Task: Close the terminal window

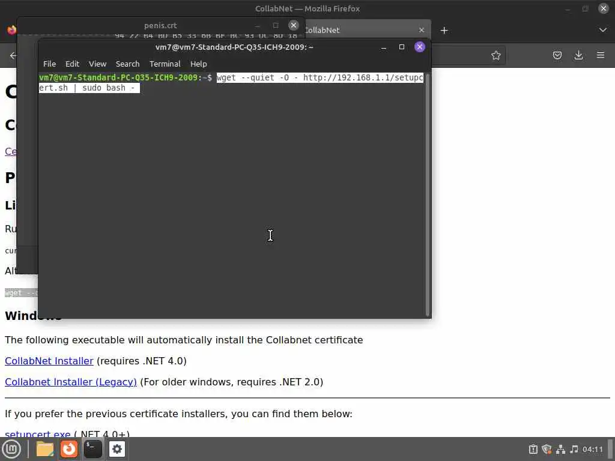Action: click(x=419, y=47)
